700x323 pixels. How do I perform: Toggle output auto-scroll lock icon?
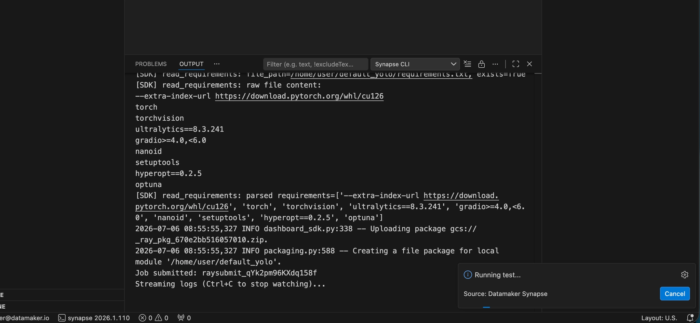(x=481, y=64)
